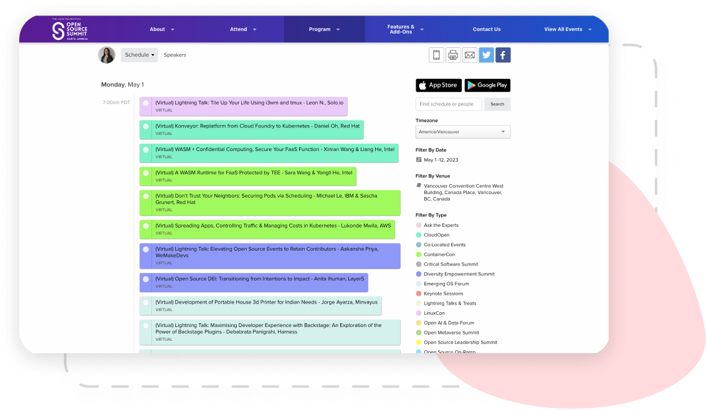Click the Open Source Summit logo
Image resolution: width=706 pixels, height=411 pixels.
[70, 30]
